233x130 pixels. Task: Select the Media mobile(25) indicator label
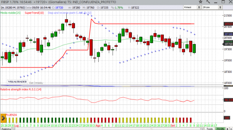pos(10,13)
